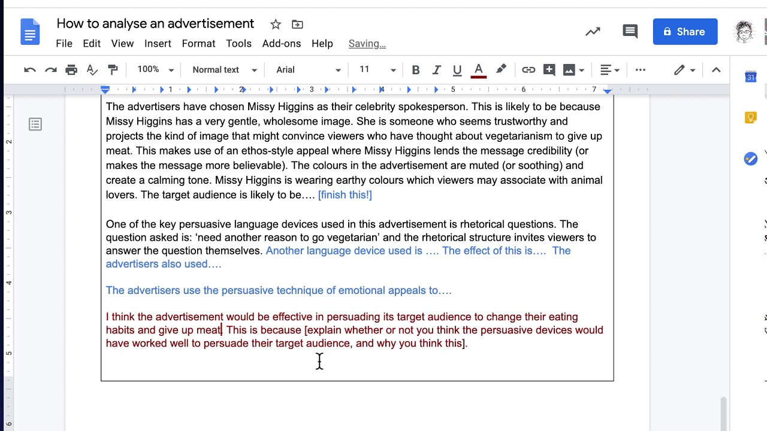This screenshot has height=431, width=767.
Task: Star the document
Action: (276, 25)
